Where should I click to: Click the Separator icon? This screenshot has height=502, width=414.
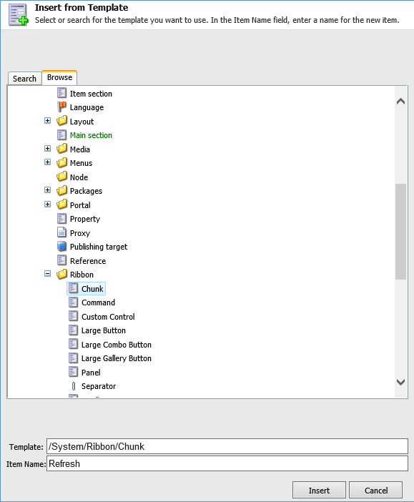coord(74,386)
